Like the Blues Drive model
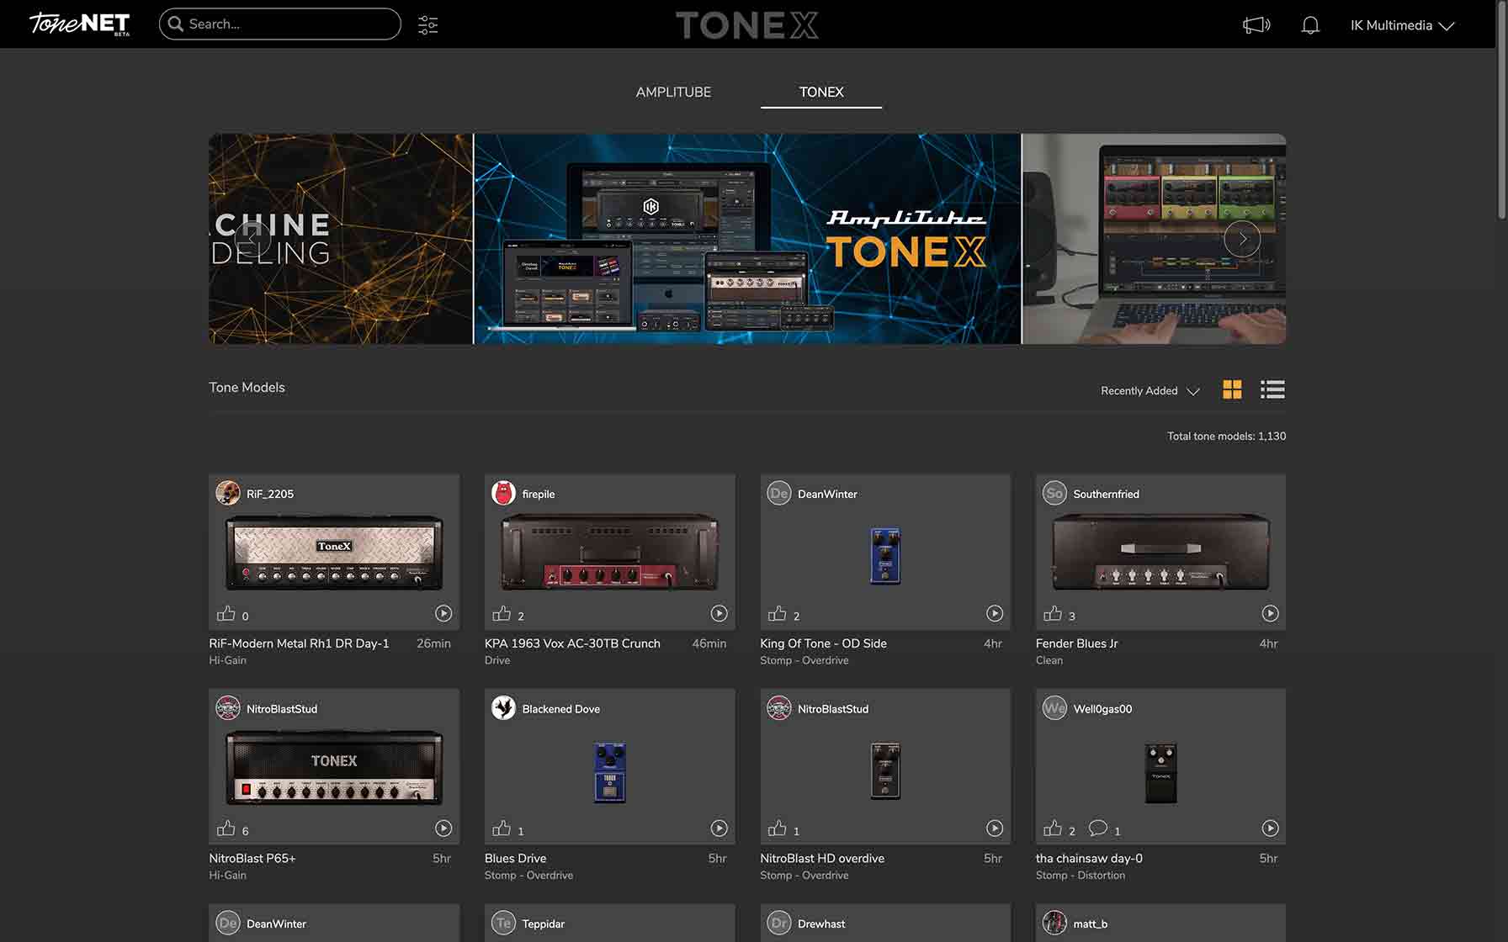The height and width of the screenshot is (942, 1508). (502, 828)
